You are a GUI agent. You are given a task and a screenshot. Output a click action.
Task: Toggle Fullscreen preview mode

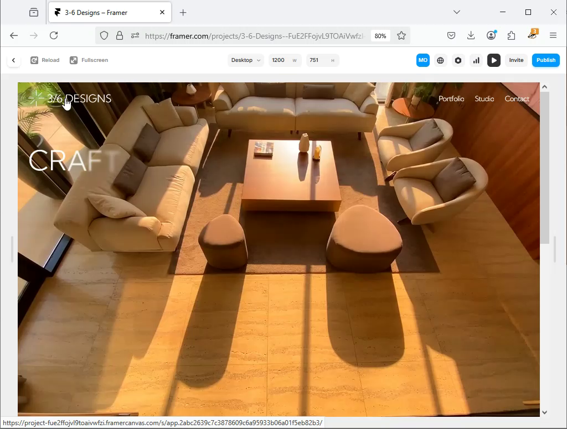[x=89, y=60]
